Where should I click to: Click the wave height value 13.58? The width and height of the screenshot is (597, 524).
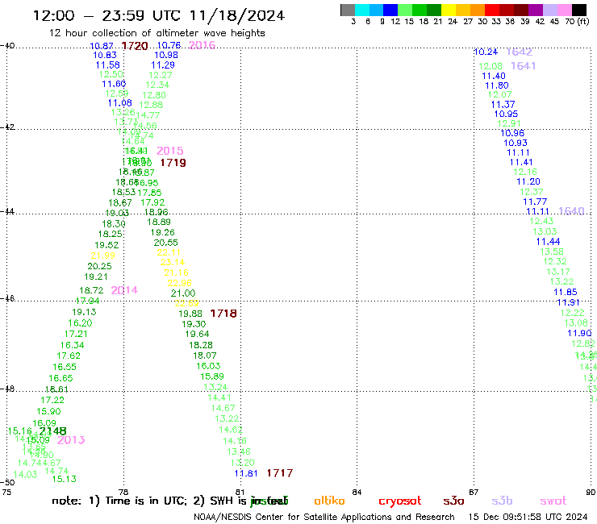tap(552, 252)
